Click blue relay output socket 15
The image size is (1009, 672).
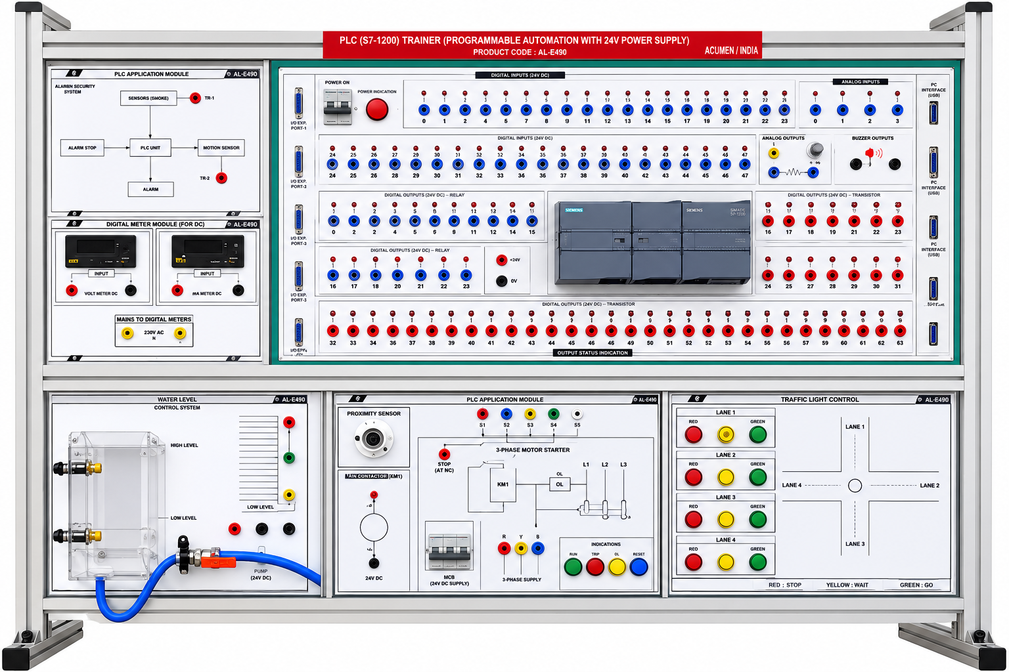pos(532,221)
